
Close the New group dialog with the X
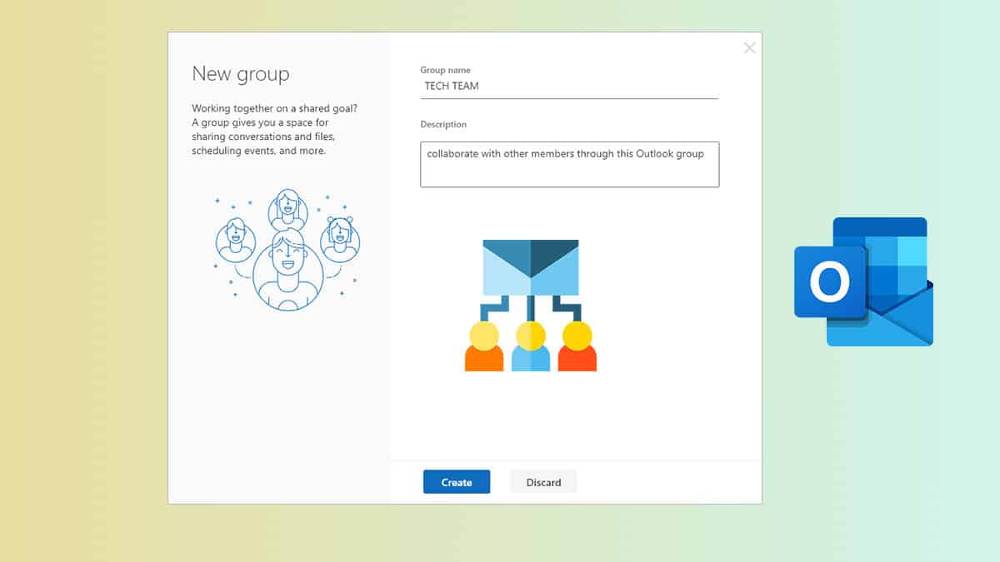748,47
